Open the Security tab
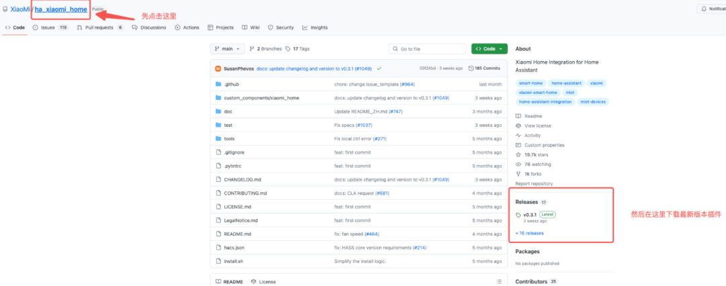 pos(281,28)
